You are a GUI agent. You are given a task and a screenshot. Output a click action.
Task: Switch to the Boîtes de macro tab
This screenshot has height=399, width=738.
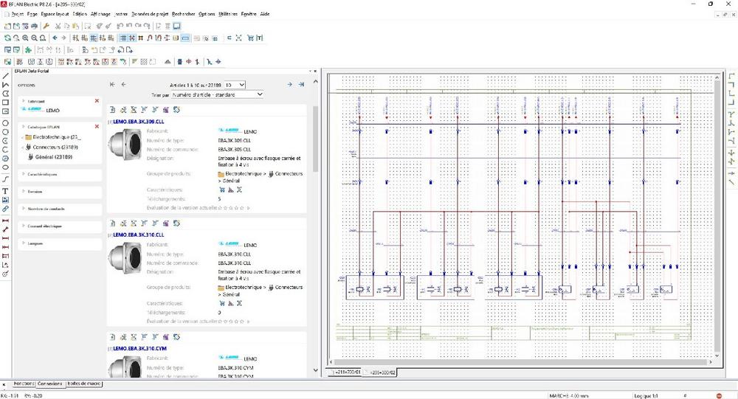click(x=84, y=384)
